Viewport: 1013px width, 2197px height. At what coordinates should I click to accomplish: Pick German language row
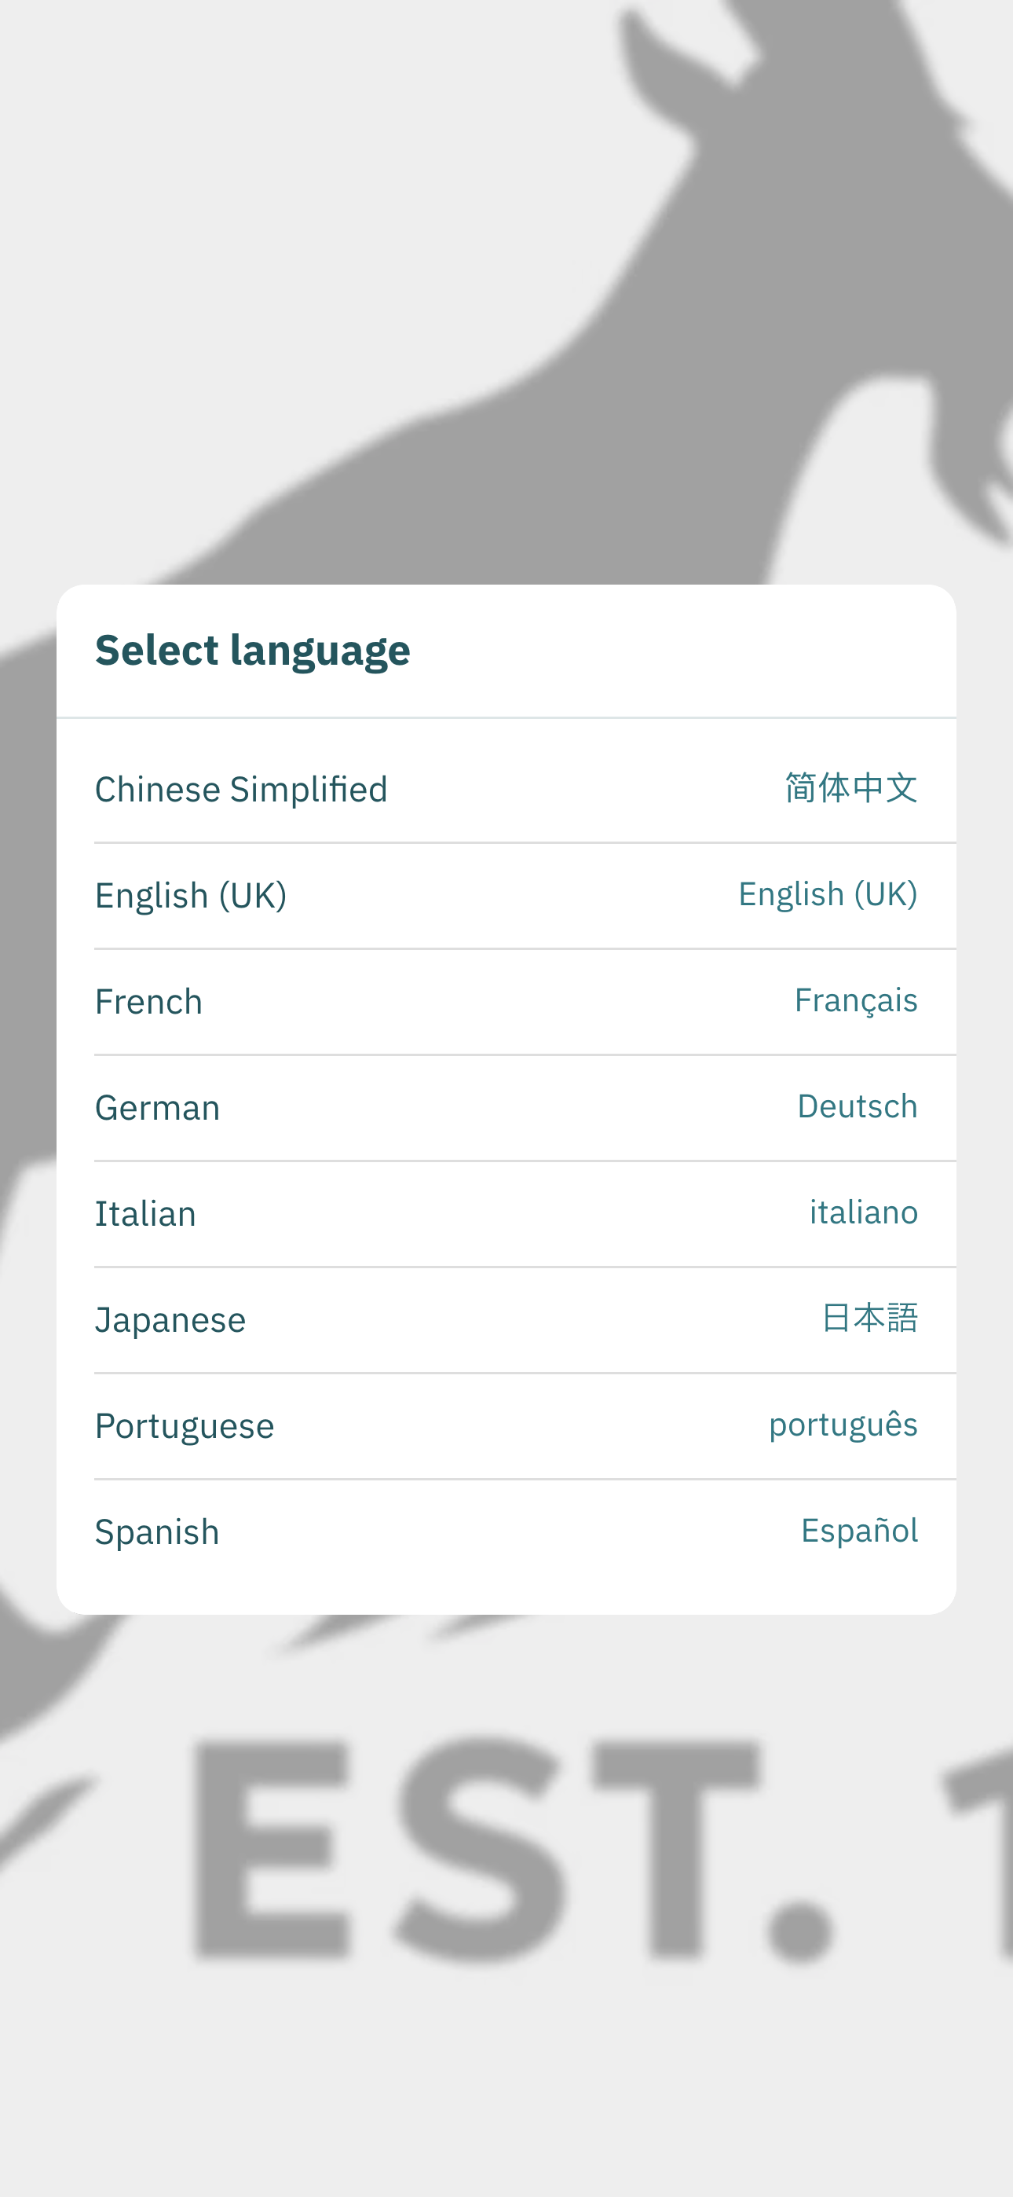pyautogui.click(x=506, y=1107)
